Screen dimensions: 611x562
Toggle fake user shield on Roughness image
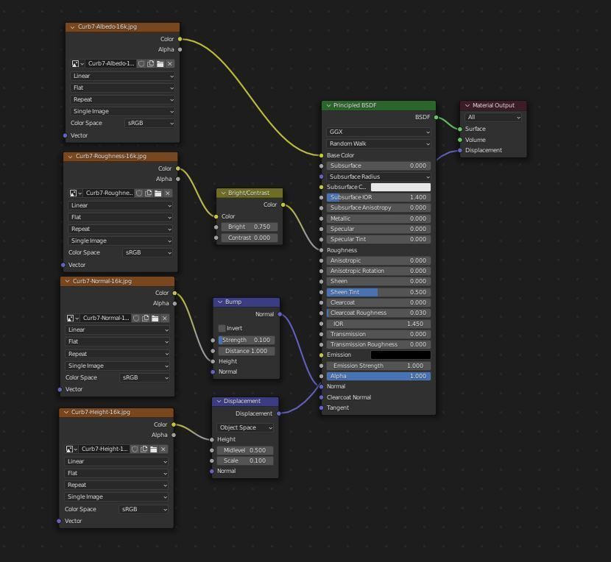[139, 193]
